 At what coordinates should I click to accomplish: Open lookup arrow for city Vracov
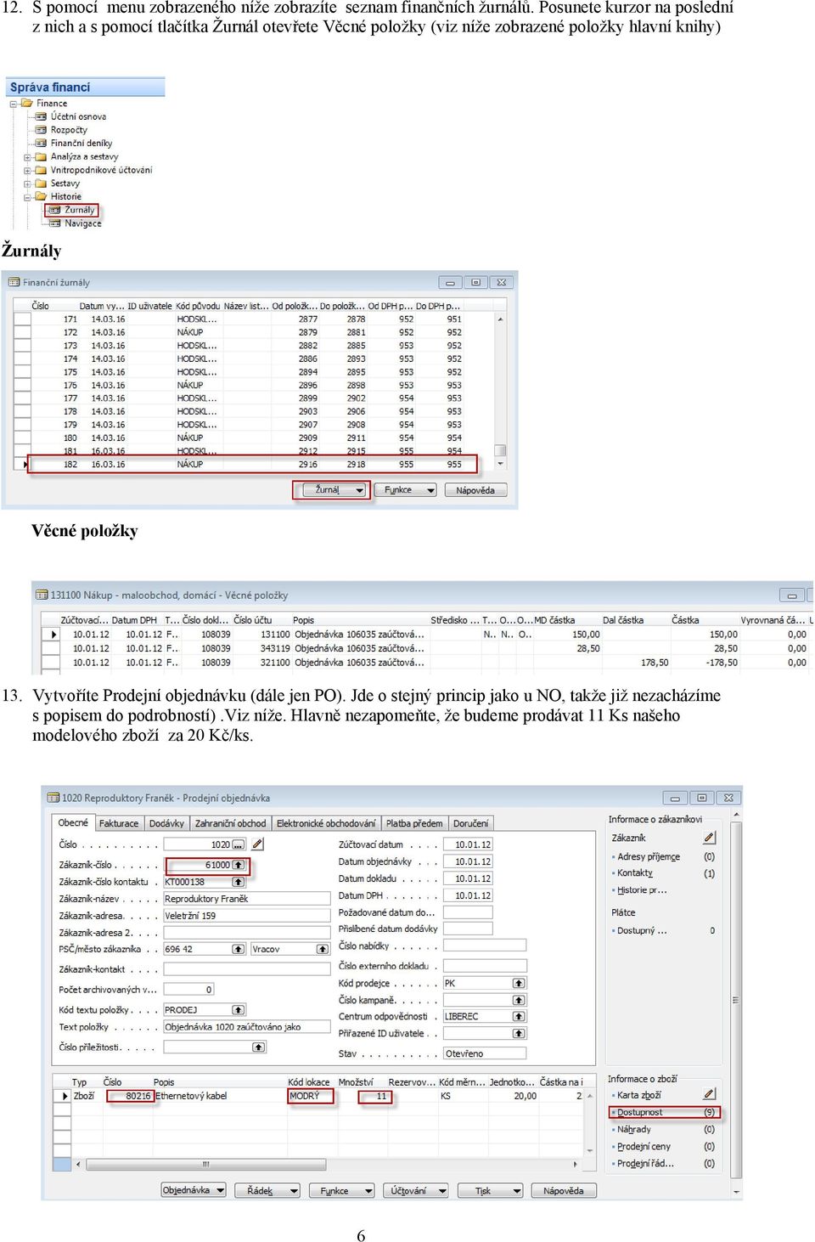click(x=323, y=949)
